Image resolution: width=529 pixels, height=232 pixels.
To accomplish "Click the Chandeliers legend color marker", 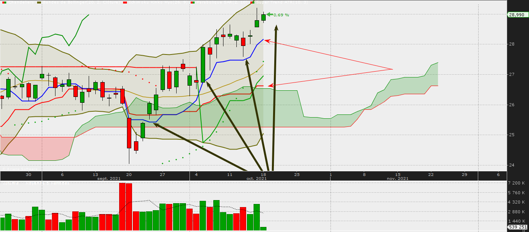I will point(4,2).
